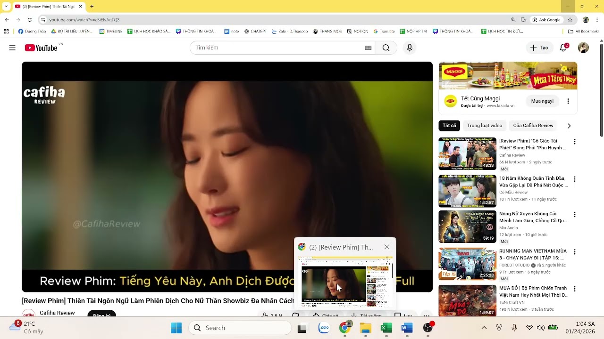Click the search magnifier button
Screen dimensions: 604x339
click(x=386, y=48)
